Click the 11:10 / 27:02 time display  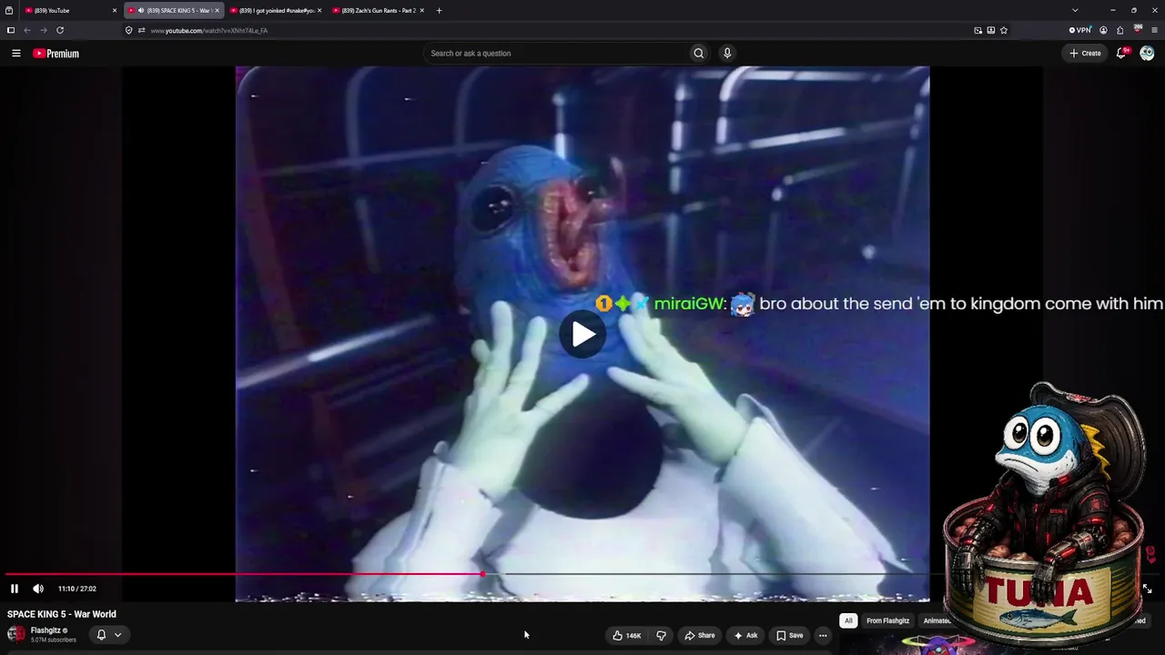(x=77, y=589)
